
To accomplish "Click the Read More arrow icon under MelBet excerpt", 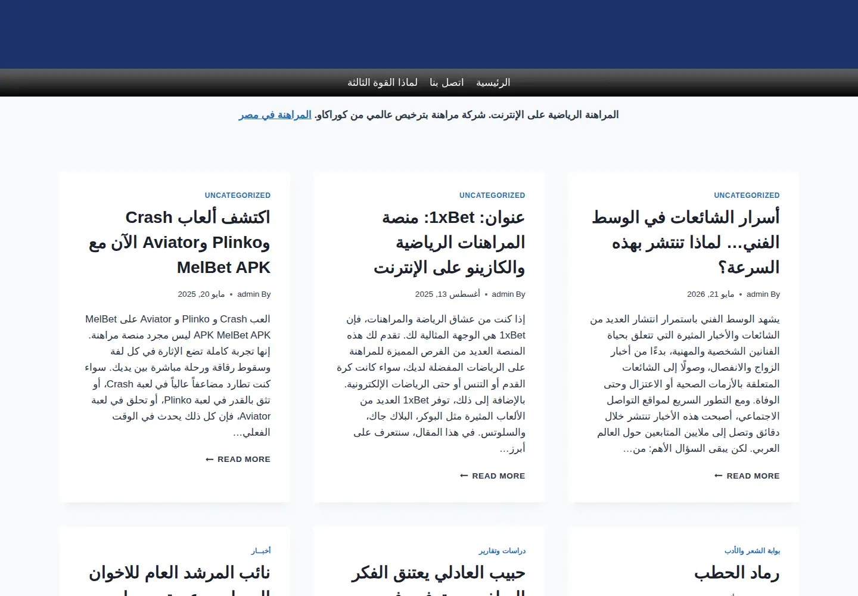I will (x=209, y=460).
